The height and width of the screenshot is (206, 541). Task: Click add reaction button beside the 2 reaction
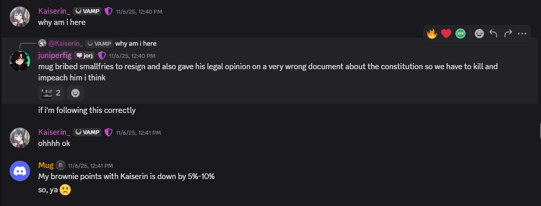tap(75, 93)
